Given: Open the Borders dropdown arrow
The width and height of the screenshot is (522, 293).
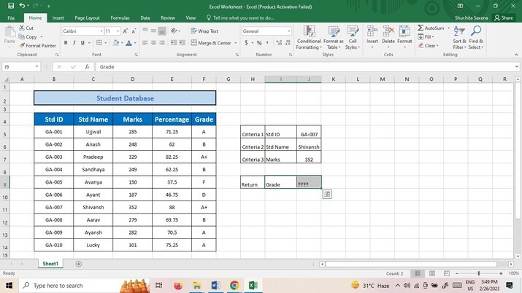Looking at the screenshot, I should point(106,43).
